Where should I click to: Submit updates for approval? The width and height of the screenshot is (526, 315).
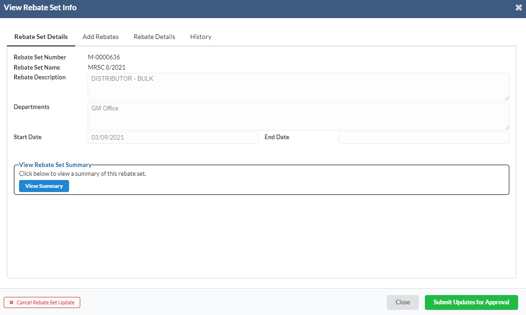471,302
